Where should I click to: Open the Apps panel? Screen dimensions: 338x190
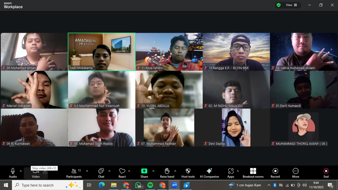[x=231, y=173]
